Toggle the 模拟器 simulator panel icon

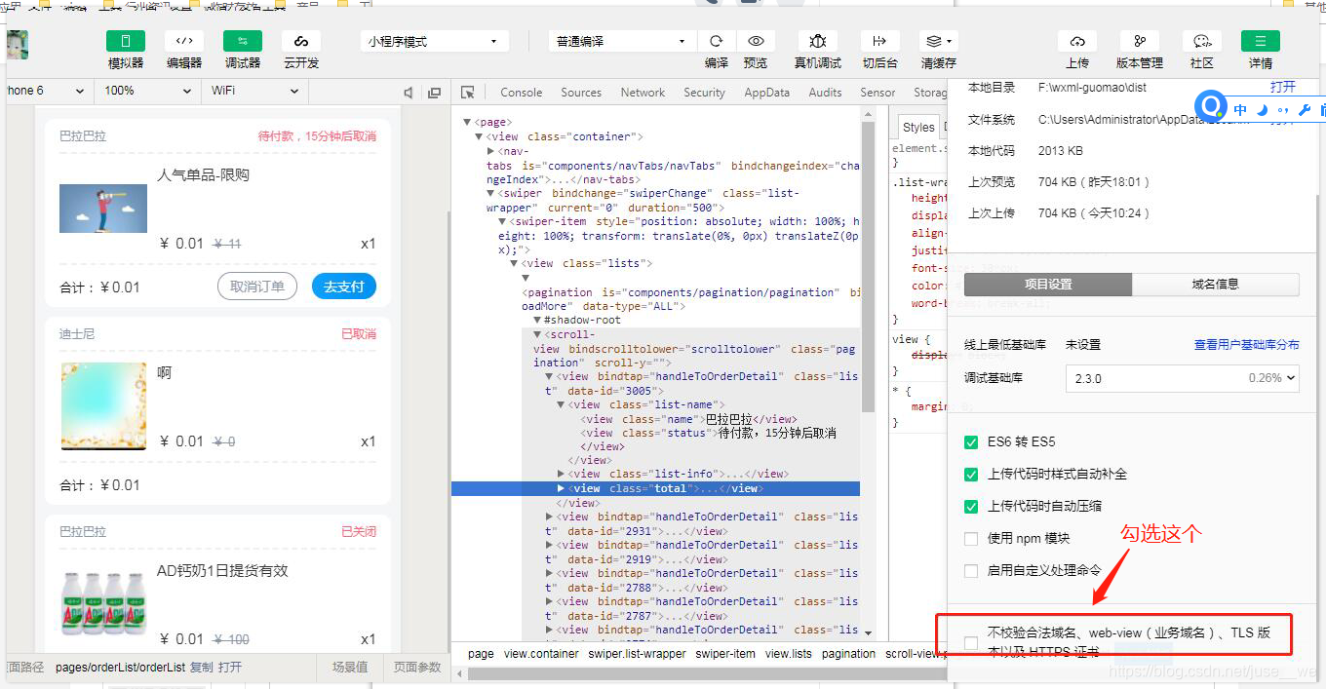click(126, 41)
